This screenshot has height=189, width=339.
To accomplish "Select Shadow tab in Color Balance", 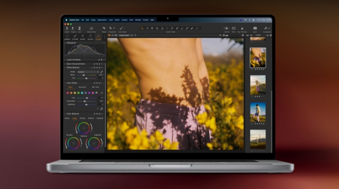I will 82,118.
